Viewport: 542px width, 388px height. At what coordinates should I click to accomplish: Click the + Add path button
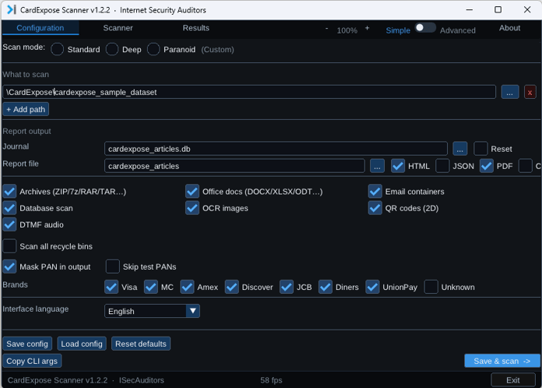click(x=26, y=109)
